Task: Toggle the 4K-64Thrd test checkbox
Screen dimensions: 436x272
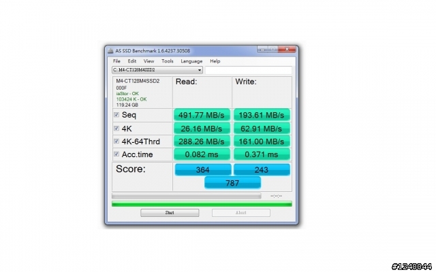Action: (116, 141)
